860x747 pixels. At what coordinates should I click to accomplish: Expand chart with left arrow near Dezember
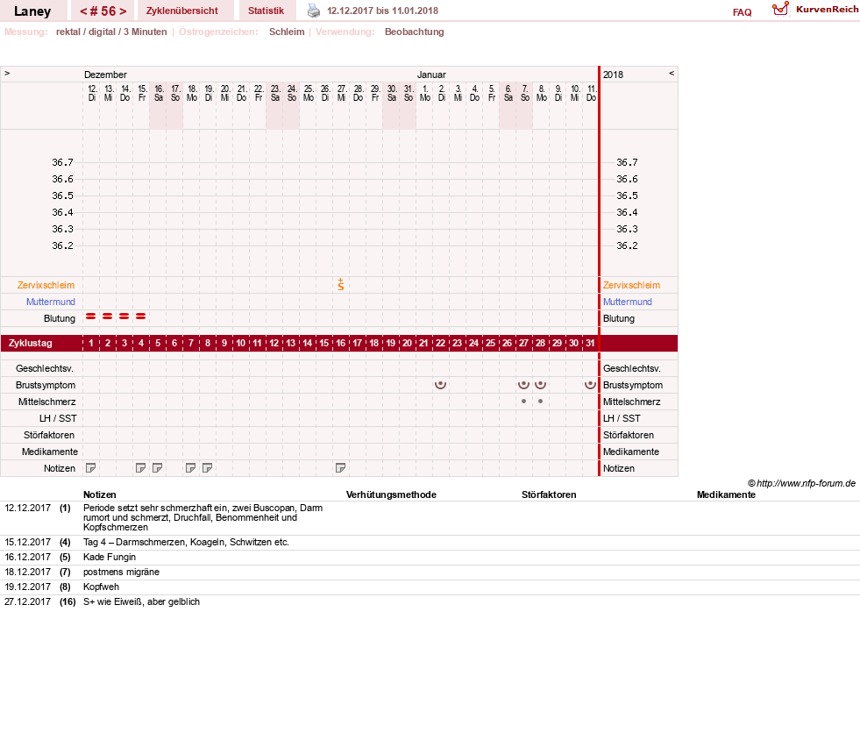(7, 73)
